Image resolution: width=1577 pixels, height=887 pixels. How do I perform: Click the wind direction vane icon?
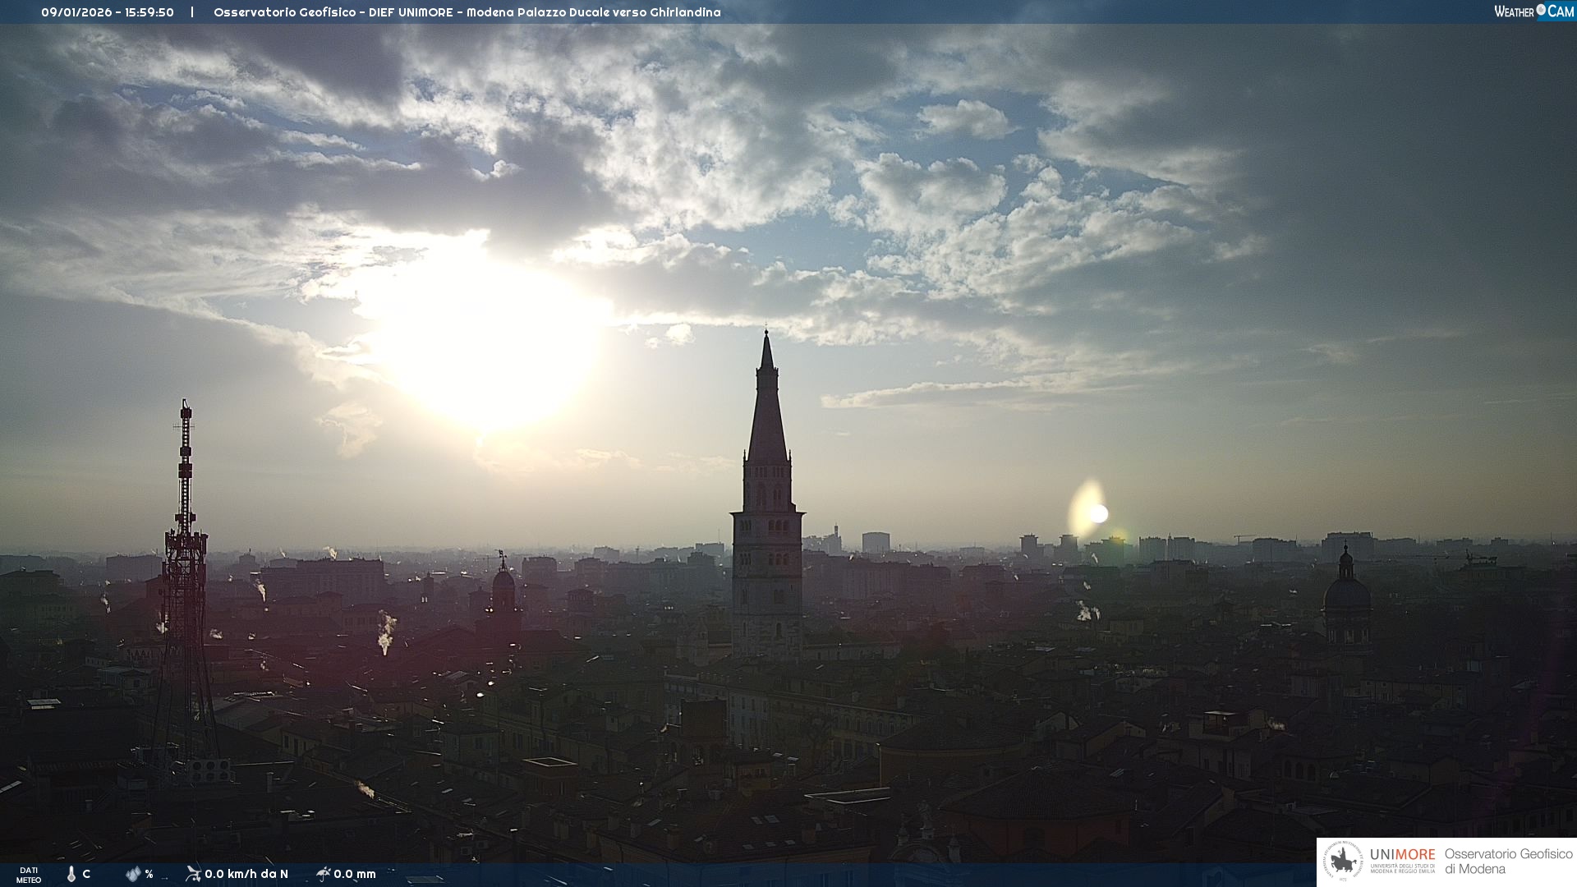(193, 874)
